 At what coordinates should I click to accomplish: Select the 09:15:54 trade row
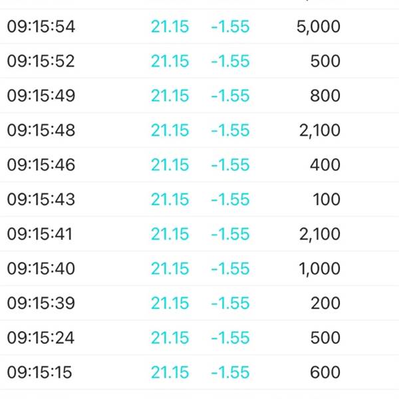click(199, 26)
